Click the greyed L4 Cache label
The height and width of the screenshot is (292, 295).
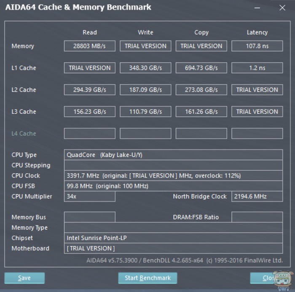(x=24, y=134)
